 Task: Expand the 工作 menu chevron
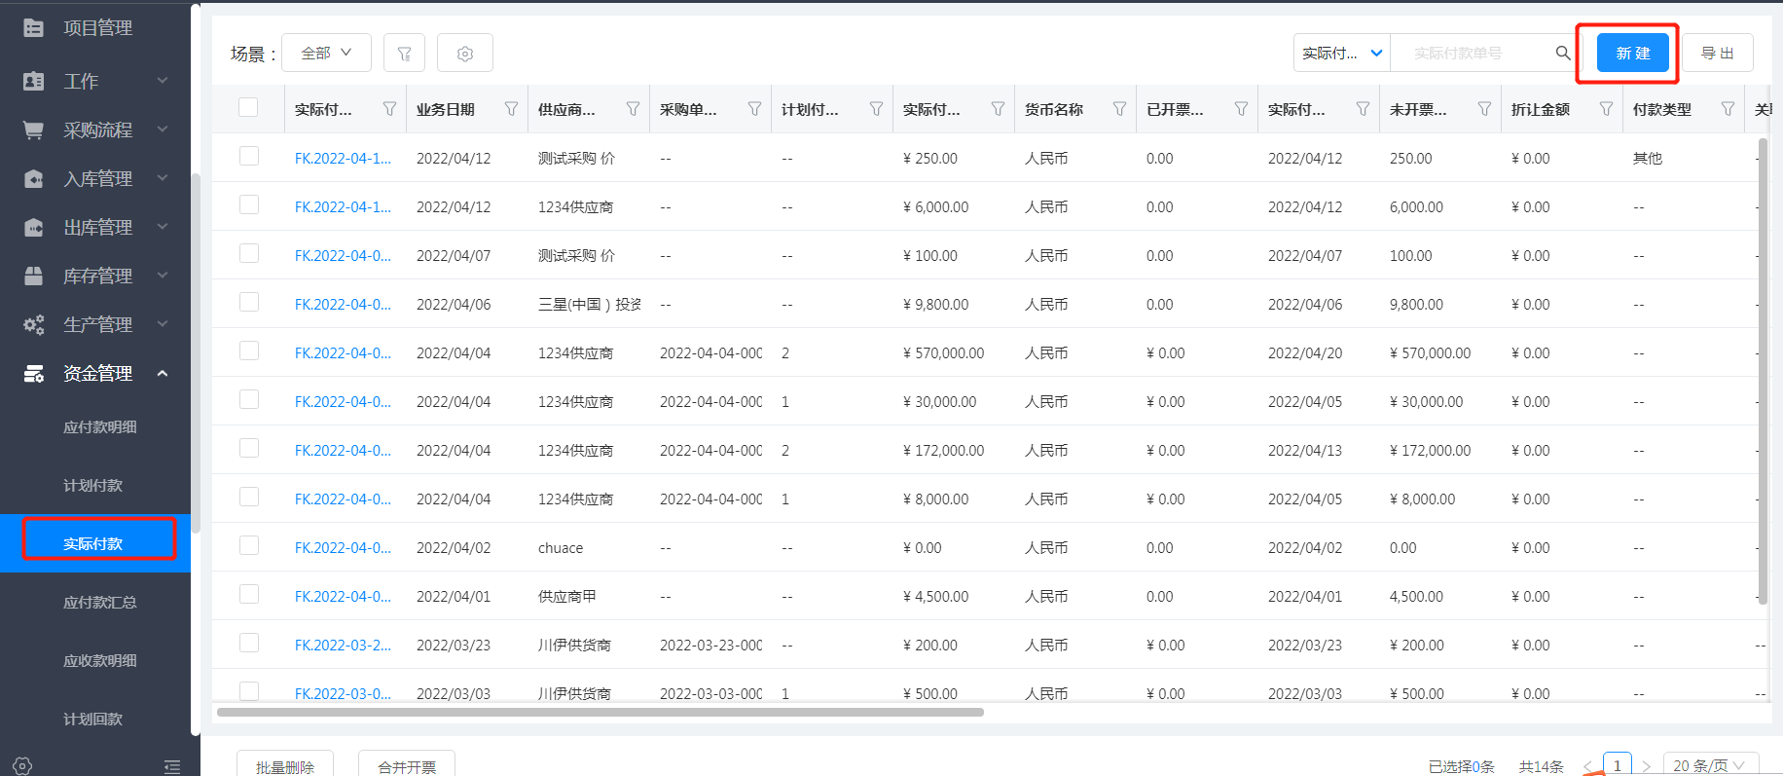(163, 81)
